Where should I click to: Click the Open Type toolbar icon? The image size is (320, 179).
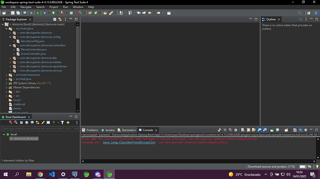coord(105,13)
